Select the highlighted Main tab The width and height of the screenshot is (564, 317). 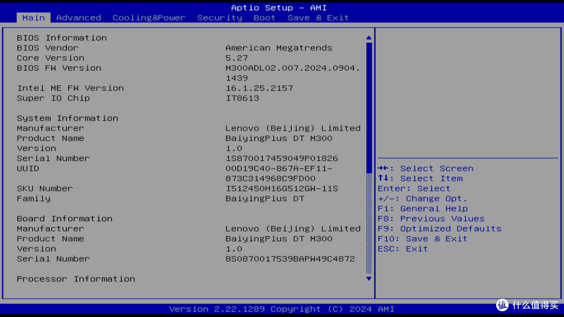[33, 18]
